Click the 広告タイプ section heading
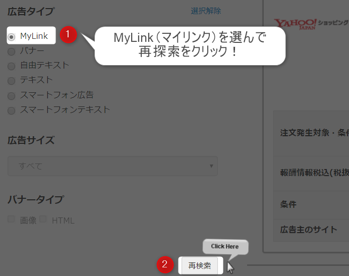Viewport: 349px width, 276px height. click(x=31, y=12)
